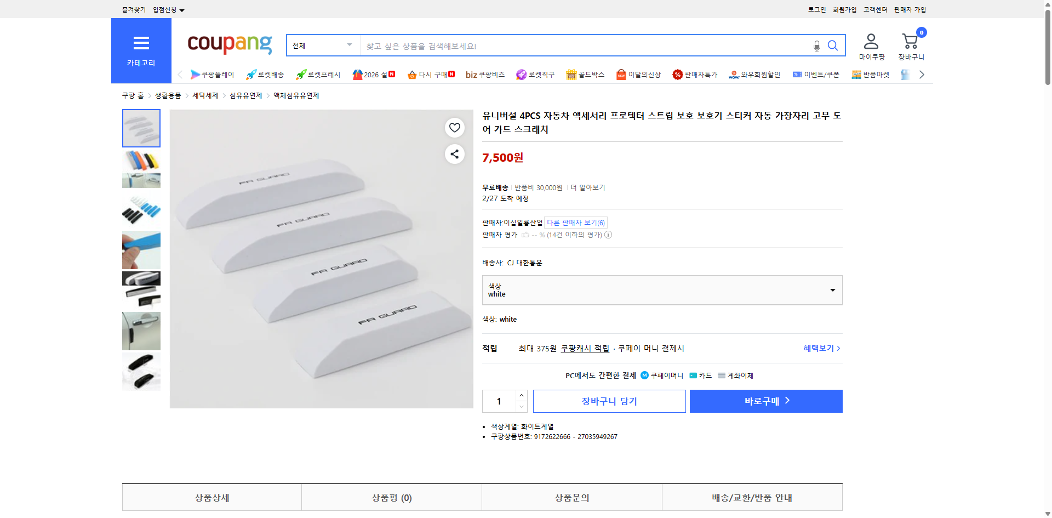This screenshot has width=1052, height=518.
Task: Open the 입점신청 dropdown chevron
Action: coord(183,9)
